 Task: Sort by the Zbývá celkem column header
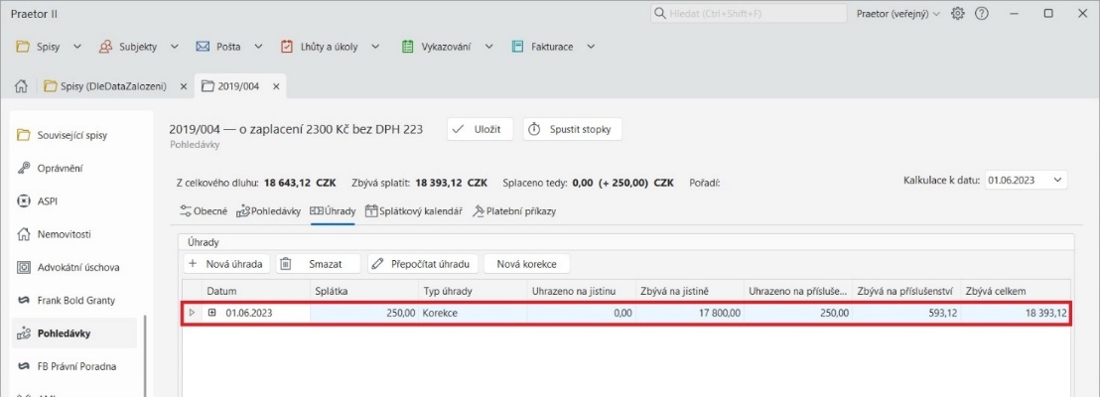(1016, 291)
